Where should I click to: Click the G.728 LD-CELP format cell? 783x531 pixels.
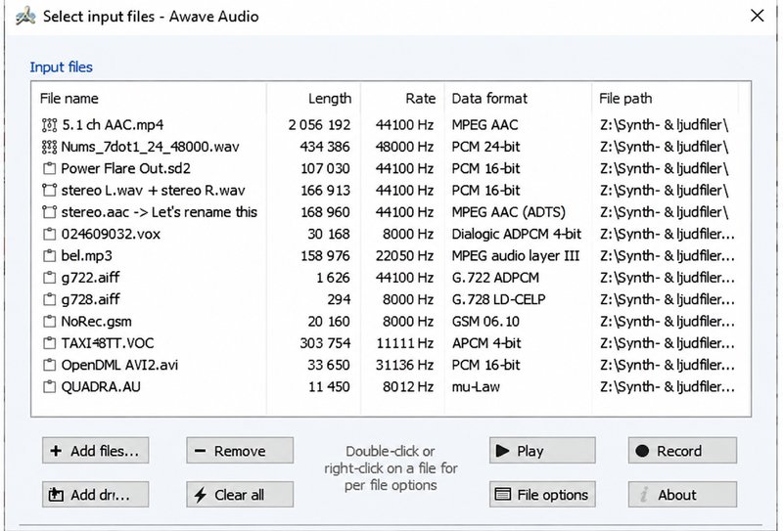(x=498, y=299)
